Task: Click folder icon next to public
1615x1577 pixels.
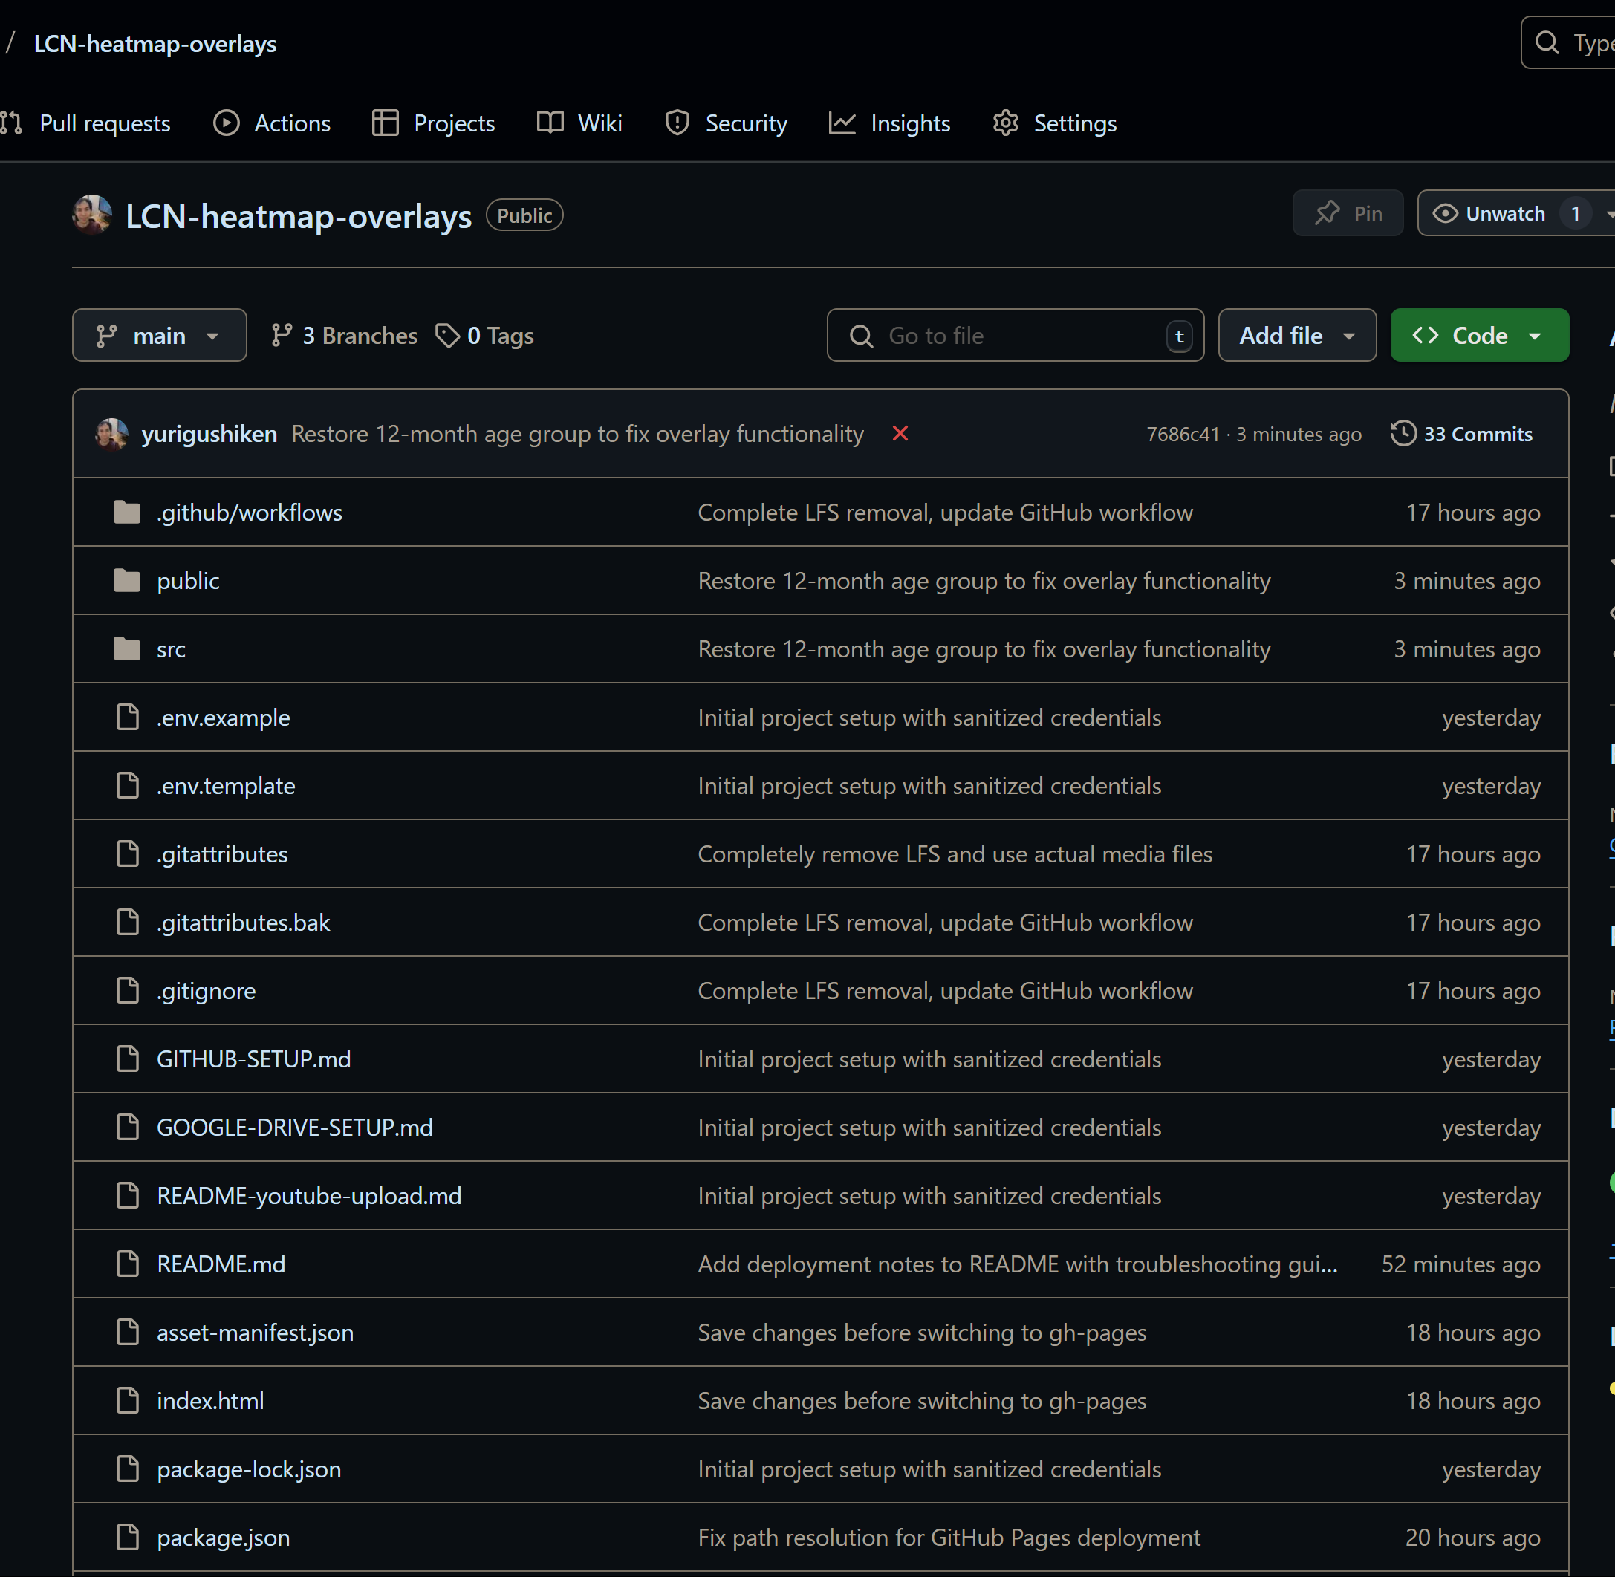Action: tap(127, 582)
